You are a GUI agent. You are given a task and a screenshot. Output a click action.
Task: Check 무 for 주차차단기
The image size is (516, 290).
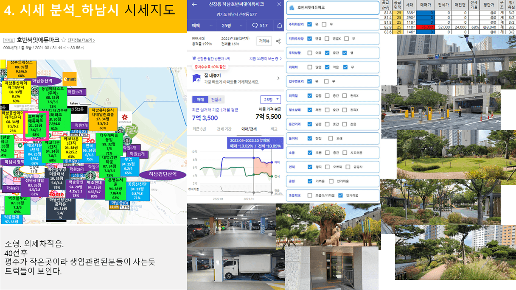pyautogui.click(x=324, y=24)
